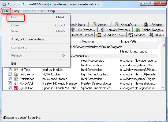Image resolution: width=168 pixels, height=122 pixels.
Task: Click the Scheduled Tasks hourglass icon
Action: (x=99, y=35)
